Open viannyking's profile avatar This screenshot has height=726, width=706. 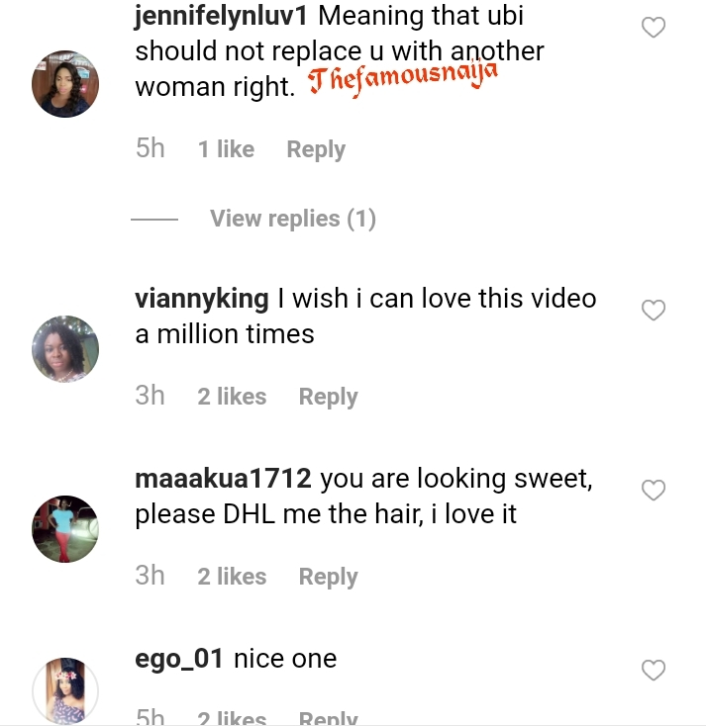tap(65, 349)
